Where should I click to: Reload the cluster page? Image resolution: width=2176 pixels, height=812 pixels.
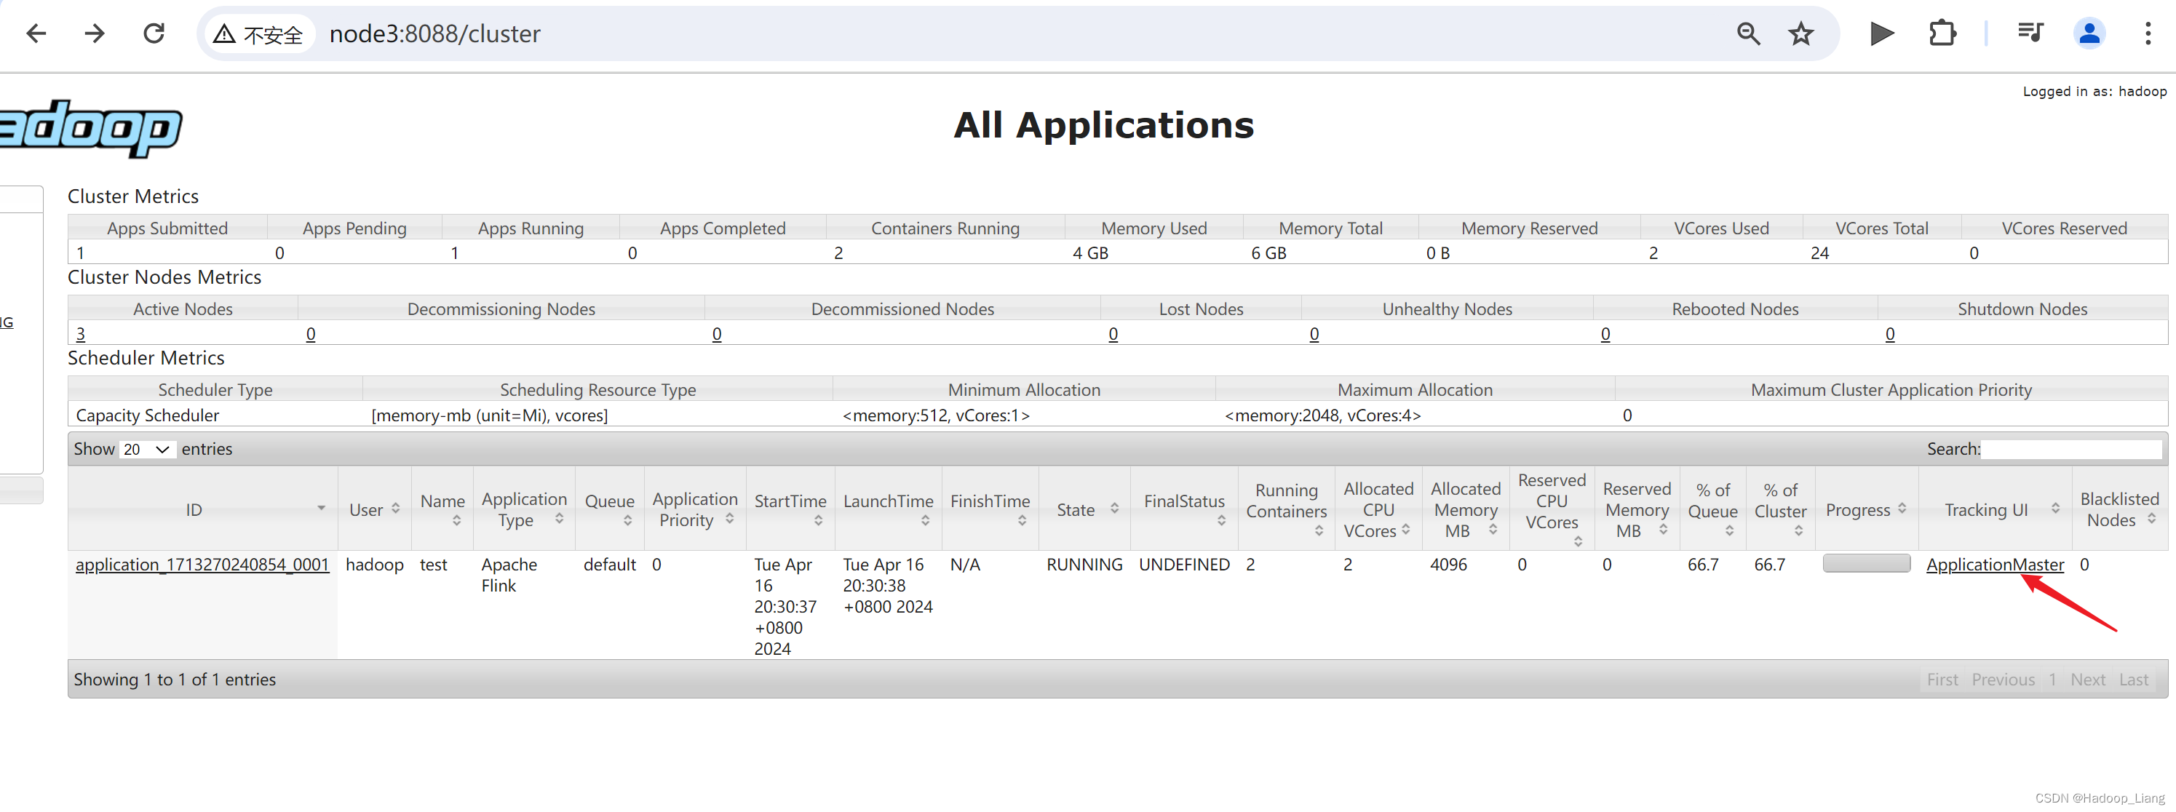154,33
